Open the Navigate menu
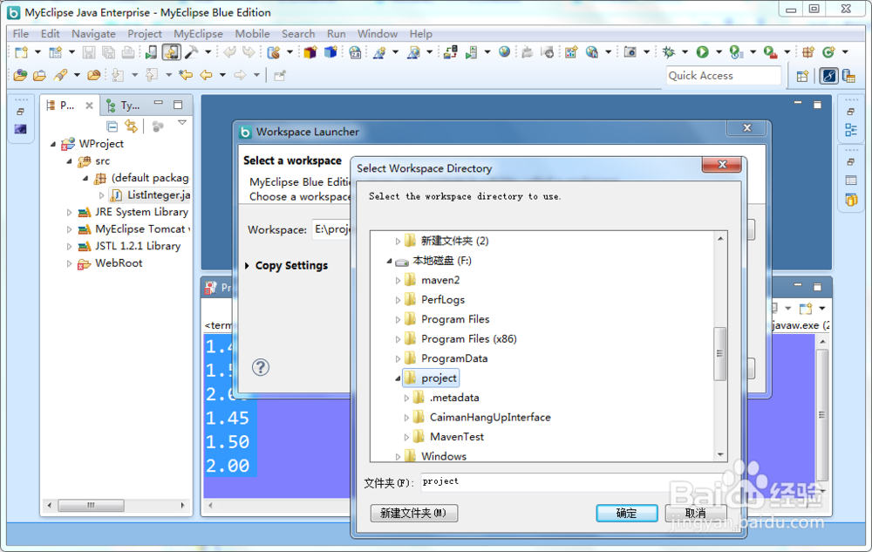The image size is (872, 552). coord(93,34)
